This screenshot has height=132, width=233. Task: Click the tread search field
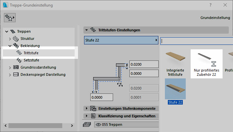pos(197,41)
